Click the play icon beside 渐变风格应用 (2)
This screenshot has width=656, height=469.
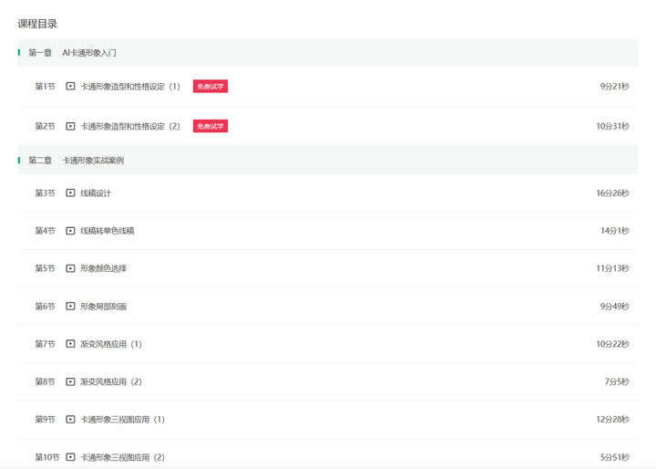point(70,381)
